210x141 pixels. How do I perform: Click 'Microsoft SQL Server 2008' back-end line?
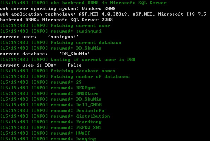[x=77, y=20]
